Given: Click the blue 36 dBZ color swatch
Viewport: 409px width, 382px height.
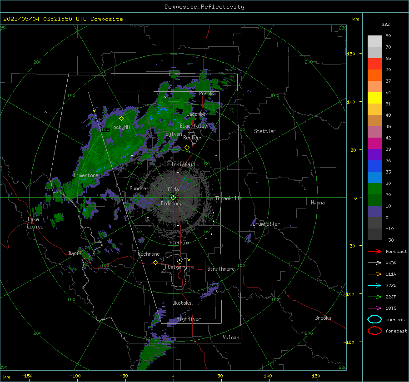Looking at the screenshot, I should (x=374, y=166).
